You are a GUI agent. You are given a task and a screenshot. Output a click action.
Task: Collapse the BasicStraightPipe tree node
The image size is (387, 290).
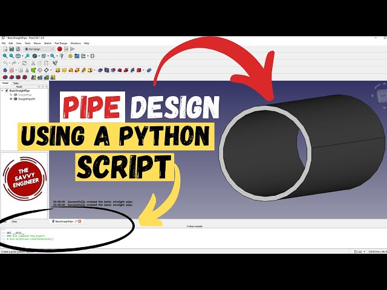(x=2, y=91)
